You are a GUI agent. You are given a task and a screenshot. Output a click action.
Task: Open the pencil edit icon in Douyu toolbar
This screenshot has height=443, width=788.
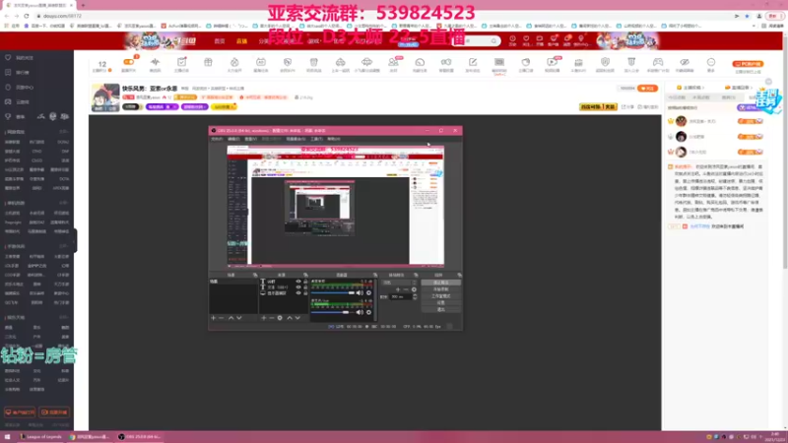coord(473,62)
